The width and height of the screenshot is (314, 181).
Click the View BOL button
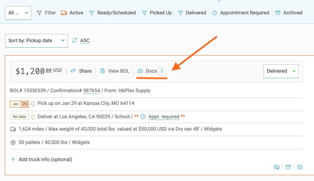pos(115,71)
